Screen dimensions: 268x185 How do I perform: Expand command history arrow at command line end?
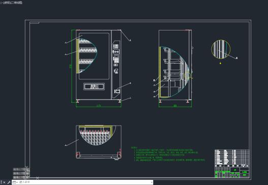pos(152,182)
